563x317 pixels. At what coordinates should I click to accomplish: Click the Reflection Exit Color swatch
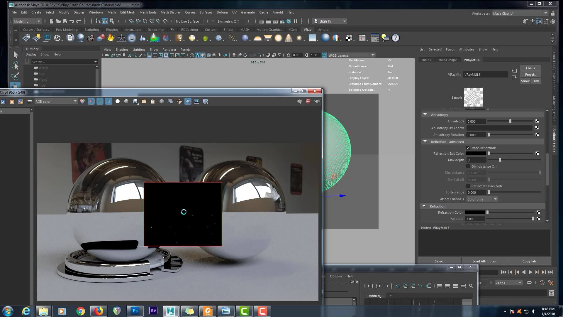(x=476, y=154)
